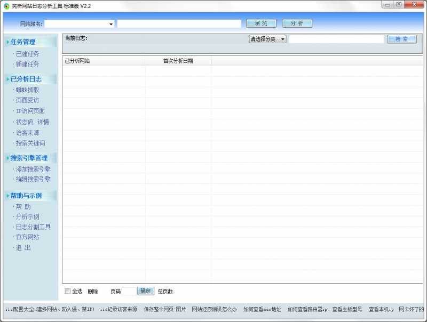Screen dimensions: 427x322
Task: Click the 浏览 browse button
Action: 260,23
